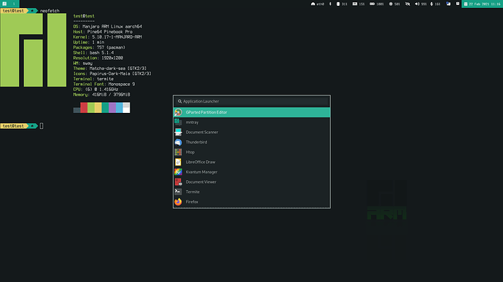Click the GParted Partition Editor icon
503x282 pixels.
178,112
